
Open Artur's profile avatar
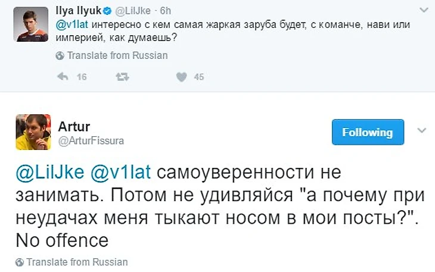tap(32, 132)
